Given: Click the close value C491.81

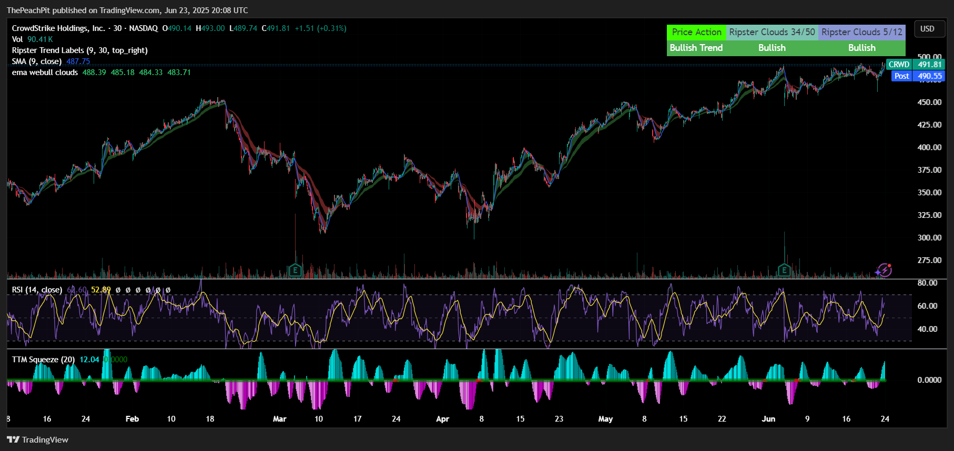Looking at the screenshot, I should pos(276,28).
